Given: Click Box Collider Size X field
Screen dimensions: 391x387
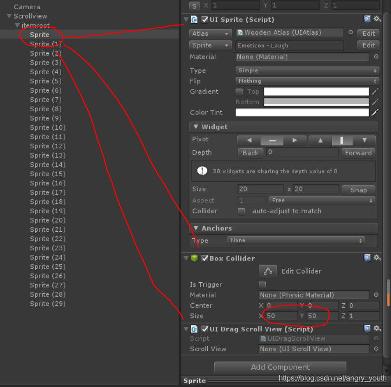Looking at the screenshot, I should [x=281, y=316].
